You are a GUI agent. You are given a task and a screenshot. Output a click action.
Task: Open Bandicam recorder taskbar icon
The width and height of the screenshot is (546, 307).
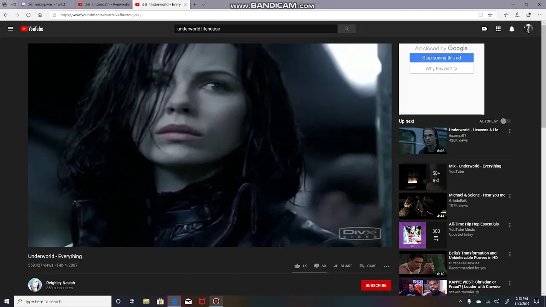pos(216,301)
